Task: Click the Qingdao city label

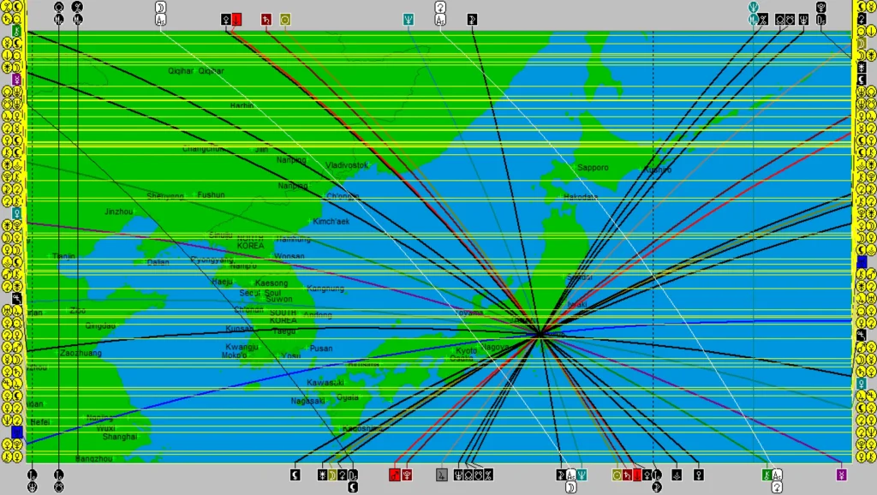Action: [x=100, y=325]
